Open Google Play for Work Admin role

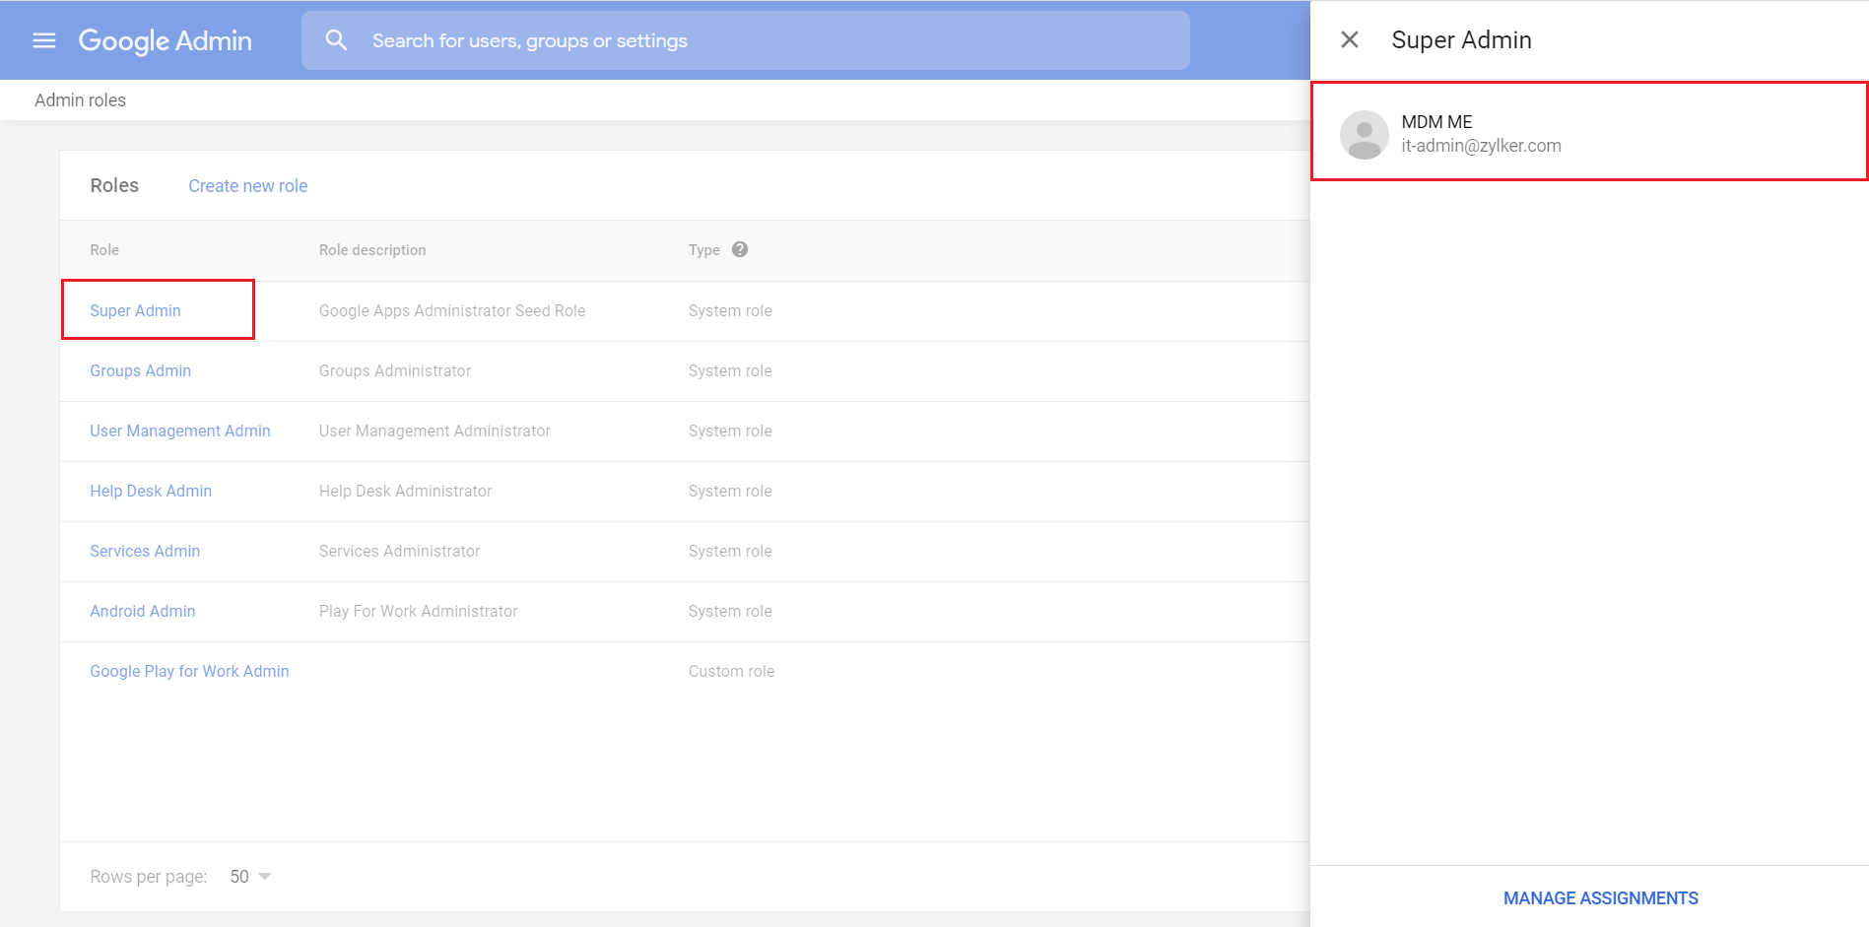coord(189,671)
